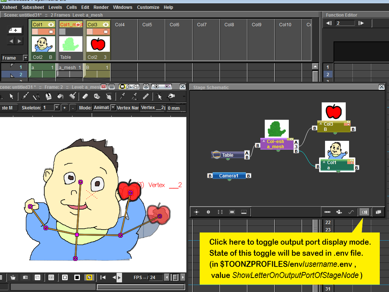Pick the Fill tool
Viewport: 389px width, 292px height.
click(60, 98)
